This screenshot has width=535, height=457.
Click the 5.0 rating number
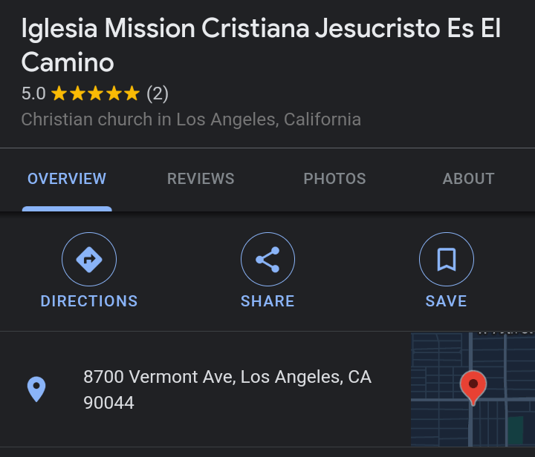click(33, 94)
